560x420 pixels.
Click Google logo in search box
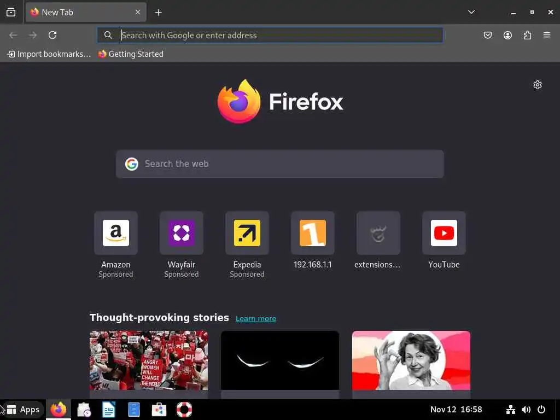[x=132, y=164]
